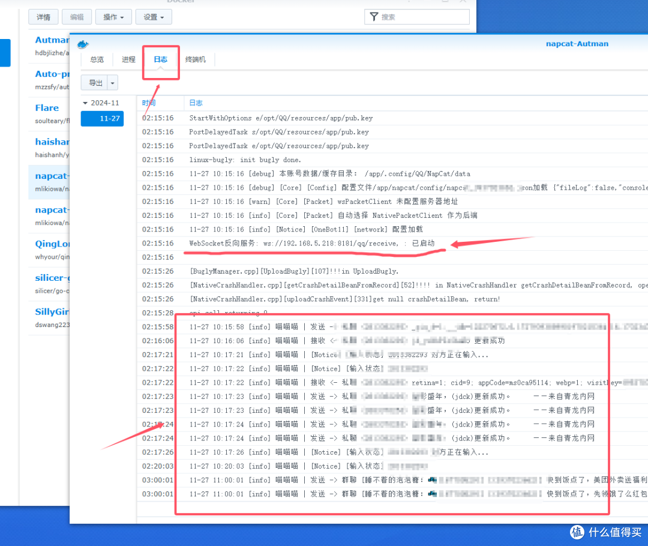Switch to the 进程 tab
The height and width of the screenshot is (546, 648).
click(128, 59)
